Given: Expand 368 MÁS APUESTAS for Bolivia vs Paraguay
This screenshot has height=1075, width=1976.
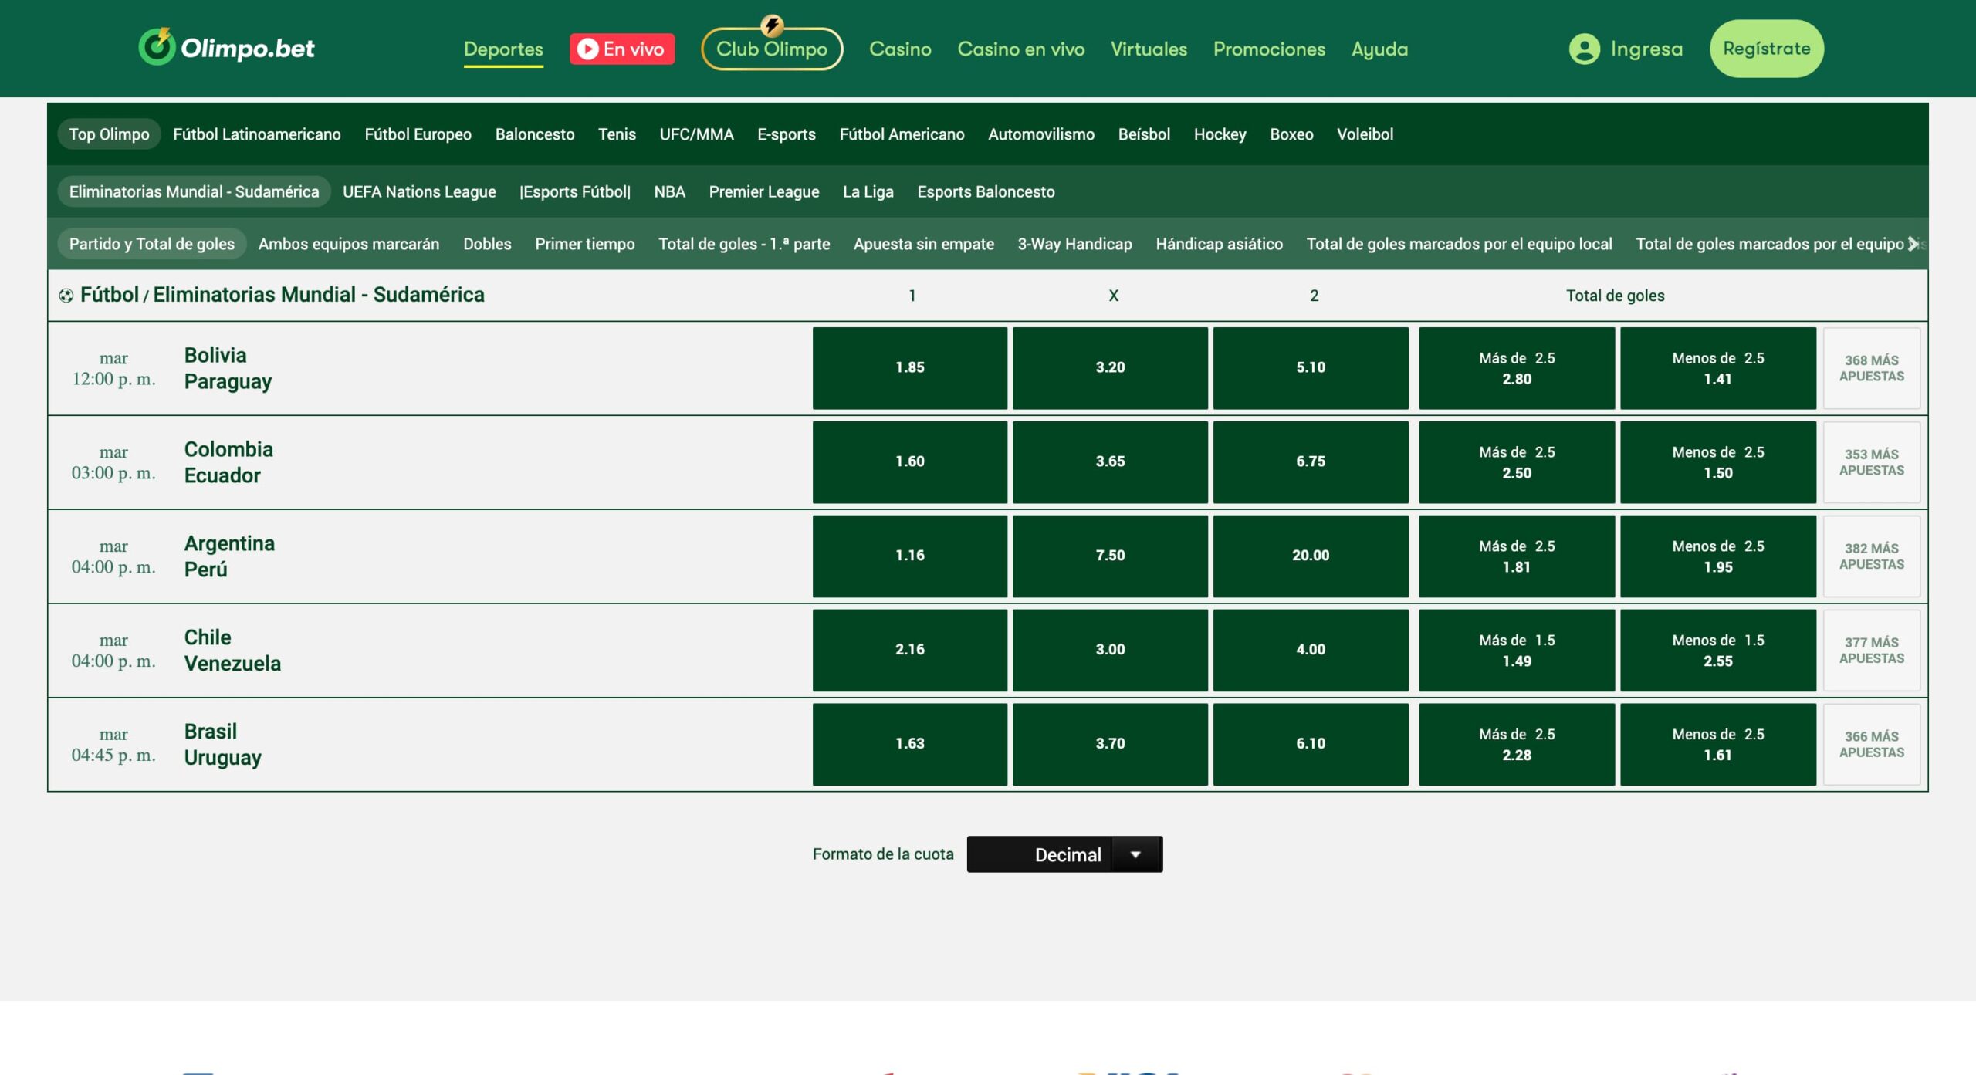Looking at the screenshot, I should (1871, 367).
